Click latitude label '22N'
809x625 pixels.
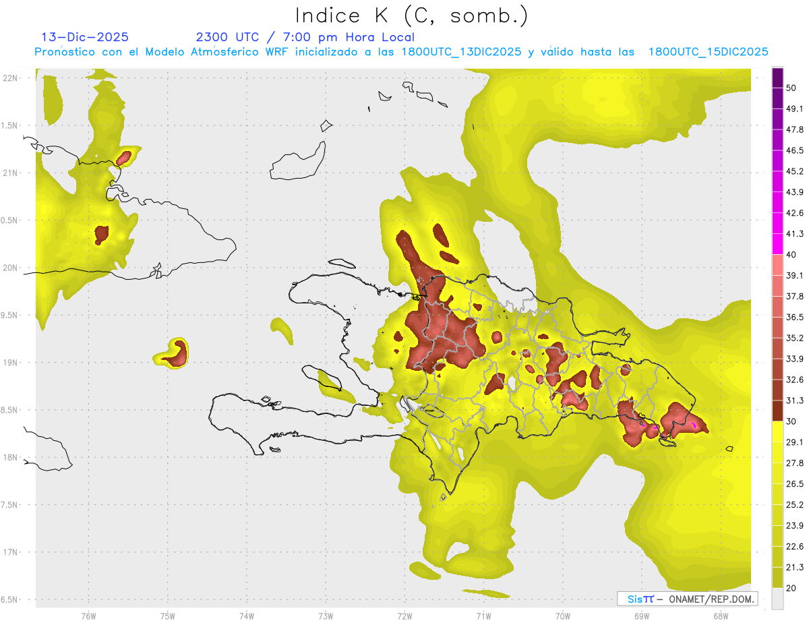(x=11, y=78)
